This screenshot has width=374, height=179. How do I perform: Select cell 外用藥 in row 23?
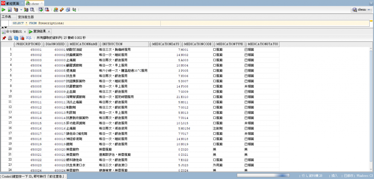(229, 165)
